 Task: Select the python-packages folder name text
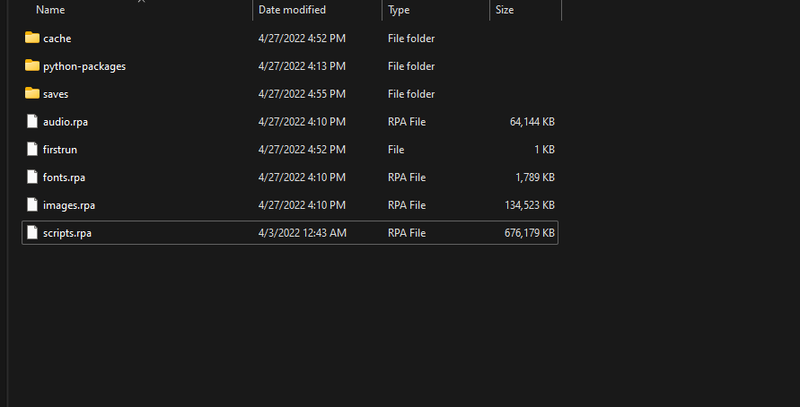tap(84, 66)
